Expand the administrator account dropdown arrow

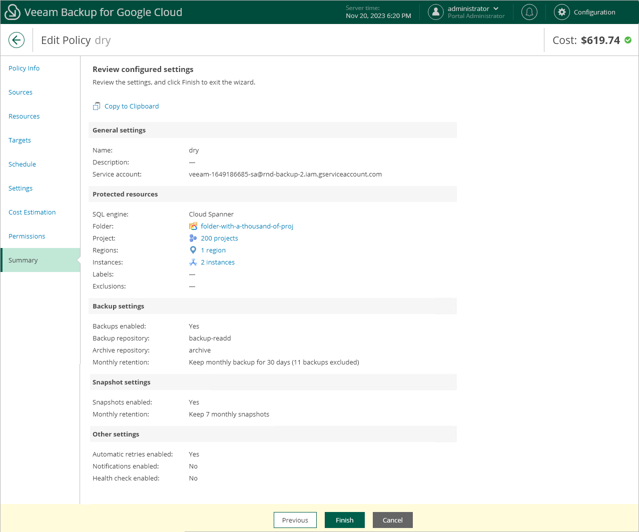coord(496,8)
